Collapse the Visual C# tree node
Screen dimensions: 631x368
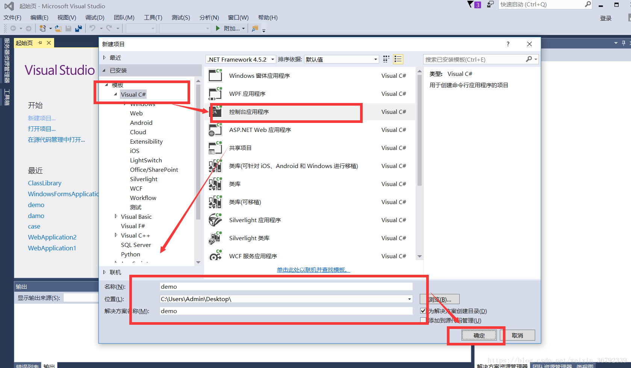116,94
